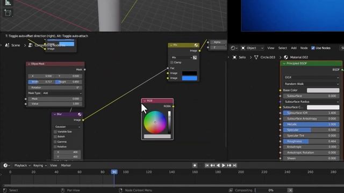Screen dimensions: 344x193
Task: Collapse the RGB node
Action: coord(145,101)
